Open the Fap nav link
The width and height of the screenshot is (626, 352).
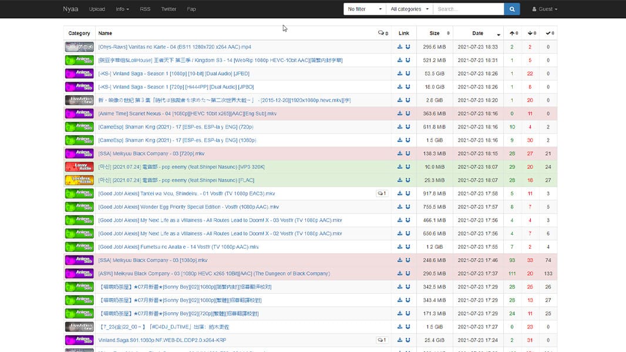point(191,9)
